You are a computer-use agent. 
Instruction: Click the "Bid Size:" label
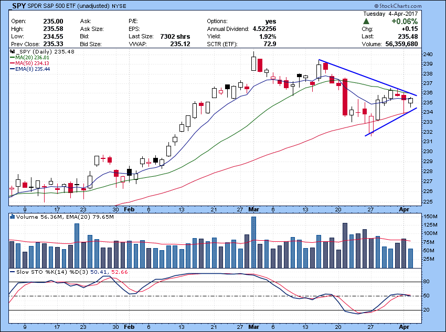coord(91,44)
